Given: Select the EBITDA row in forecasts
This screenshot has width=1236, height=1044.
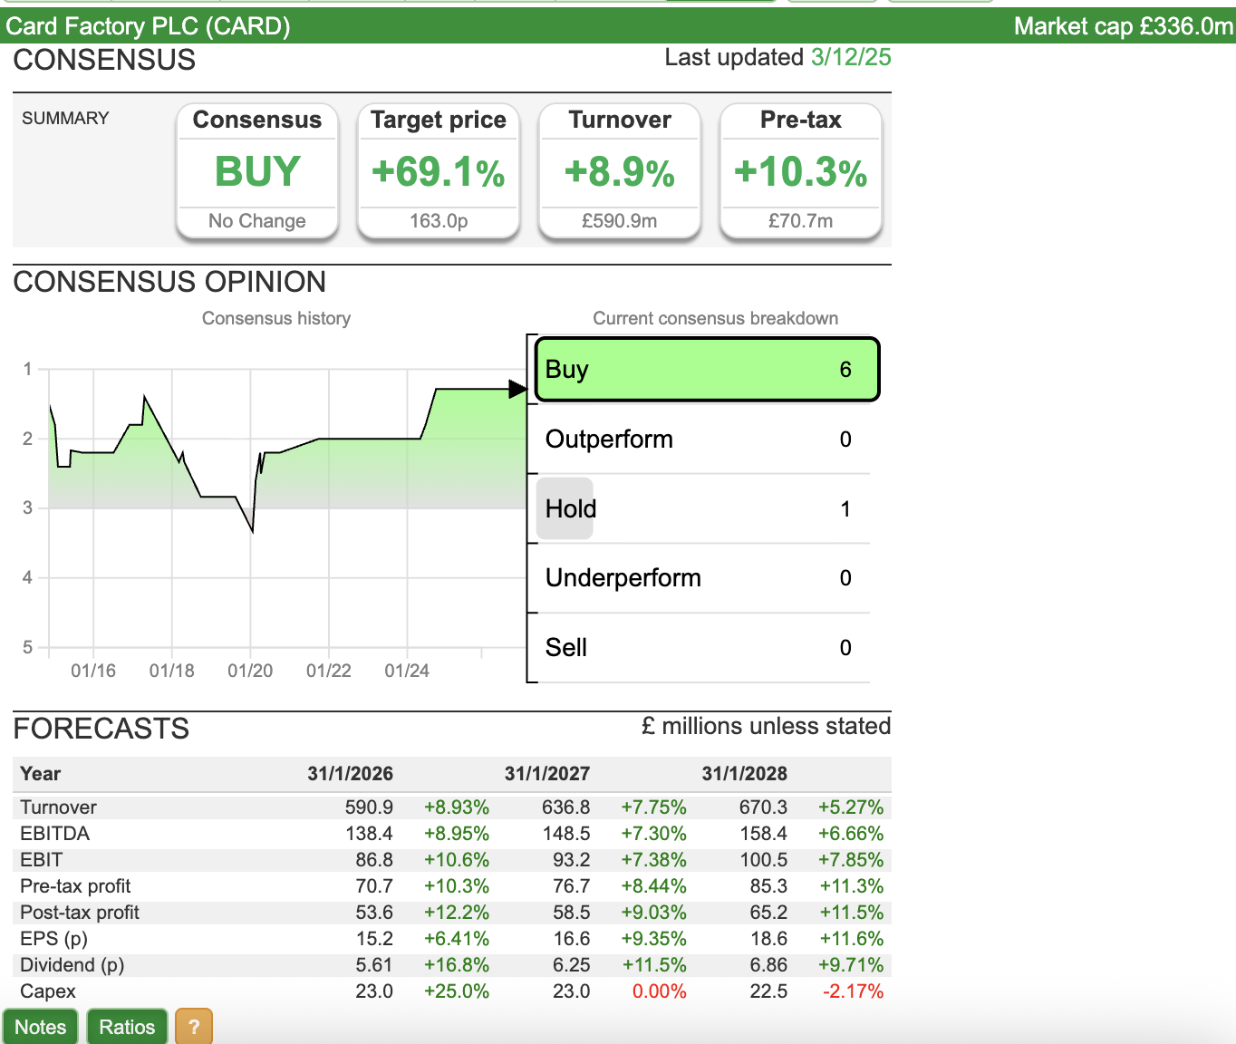Looking at the screenshot, I should pyautogui.click(x=55, y=834).
